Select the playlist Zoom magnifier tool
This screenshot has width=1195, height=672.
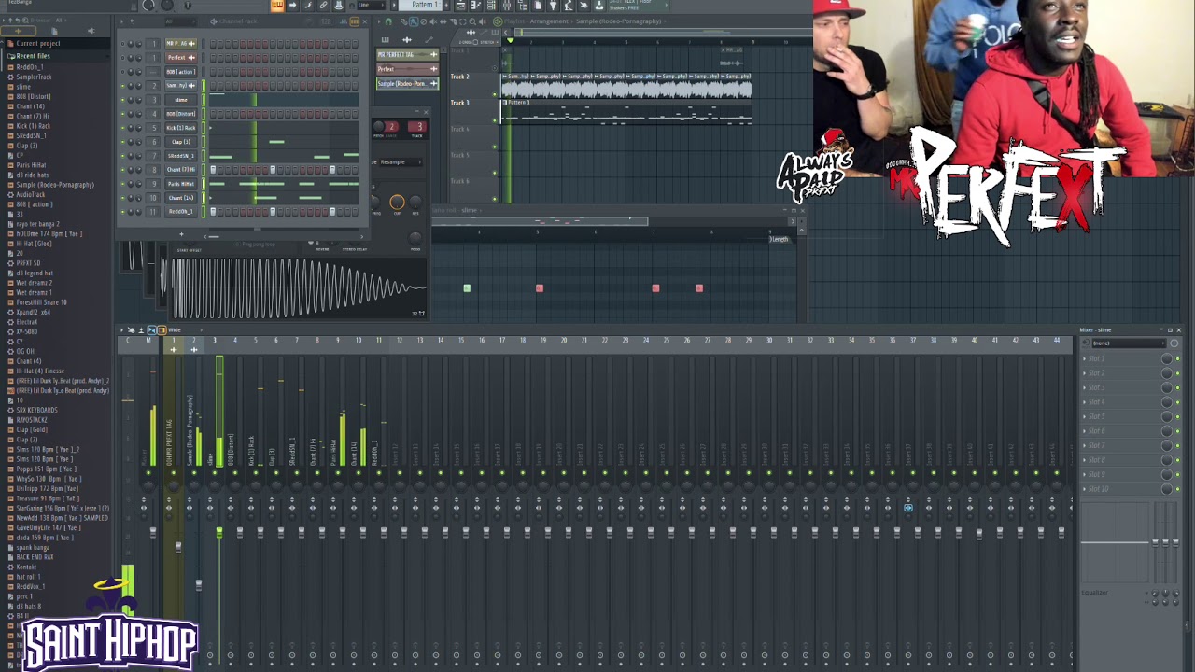coord(472,21)
